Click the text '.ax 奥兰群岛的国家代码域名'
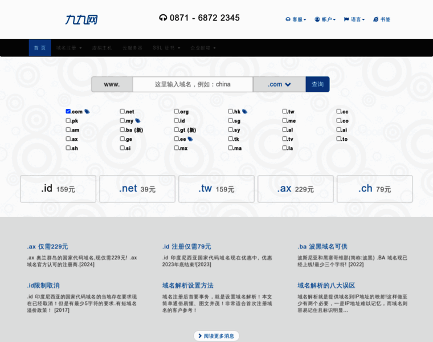The image size is (433, 342). point(60,258)
